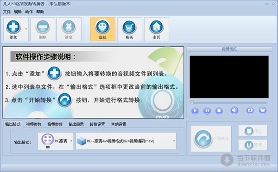The image size is (278, 172).
Task: Click the 视频预览 panel header
Action: [229, 49]
